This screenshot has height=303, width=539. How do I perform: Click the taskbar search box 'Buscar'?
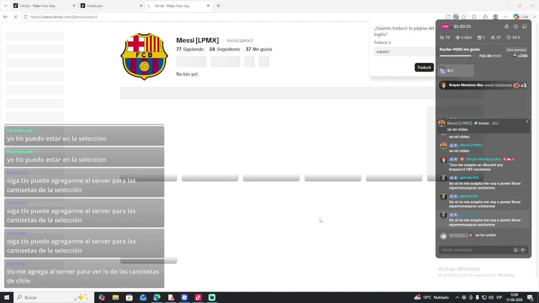tap(53, 298)
